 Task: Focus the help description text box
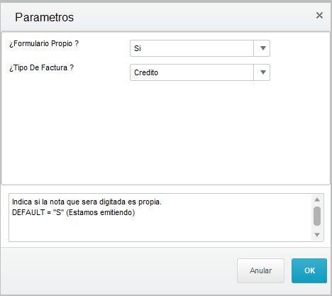pyautogui.click(x=160, y=217)
